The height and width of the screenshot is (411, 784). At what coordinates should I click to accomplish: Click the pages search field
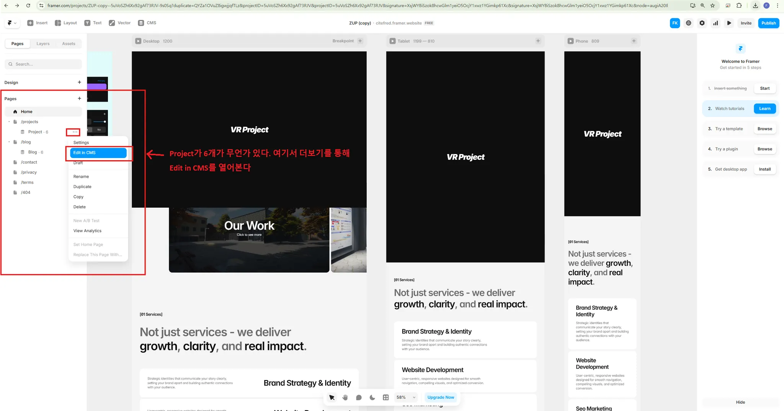43,64
